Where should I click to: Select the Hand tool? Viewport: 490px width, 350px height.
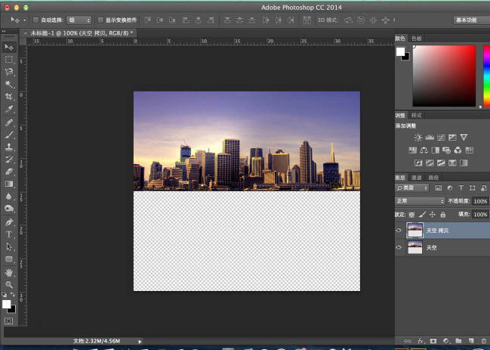[x=9, y=272]
